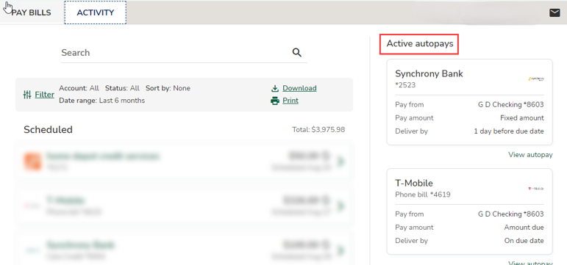Open the T-Mobile autopay card title
567x265 pixels.
tap(414, 183)
